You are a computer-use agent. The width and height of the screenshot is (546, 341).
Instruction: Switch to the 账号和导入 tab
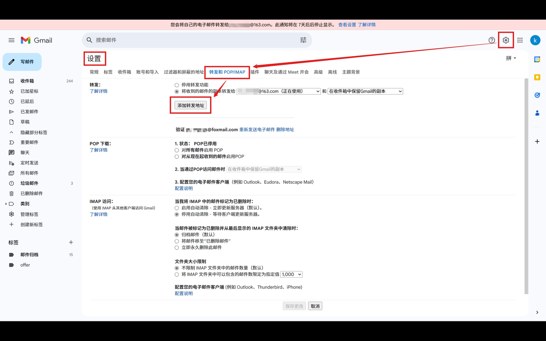pyautogui.click(x=147, y=72)
